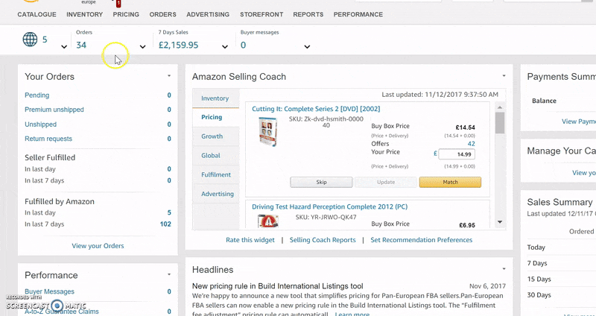This screenshot has height=316, width=596.
Task: Click the Sales Summary heading
Action: (559, 202)
